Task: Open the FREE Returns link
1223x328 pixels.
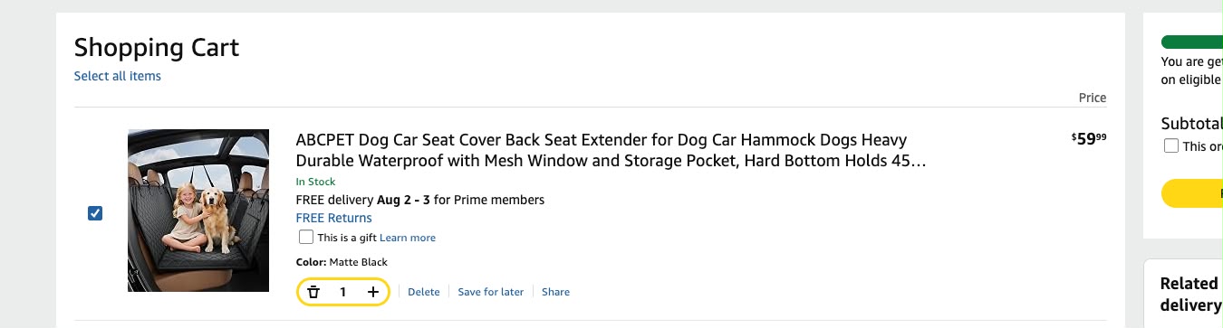Action: (333, 218)
